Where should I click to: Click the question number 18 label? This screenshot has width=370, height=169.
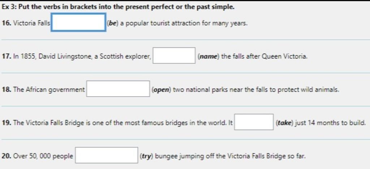6,90
